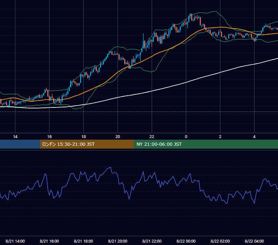
Task: Click the blue session band before ロンドン
Action: click(x=20, y=144)
